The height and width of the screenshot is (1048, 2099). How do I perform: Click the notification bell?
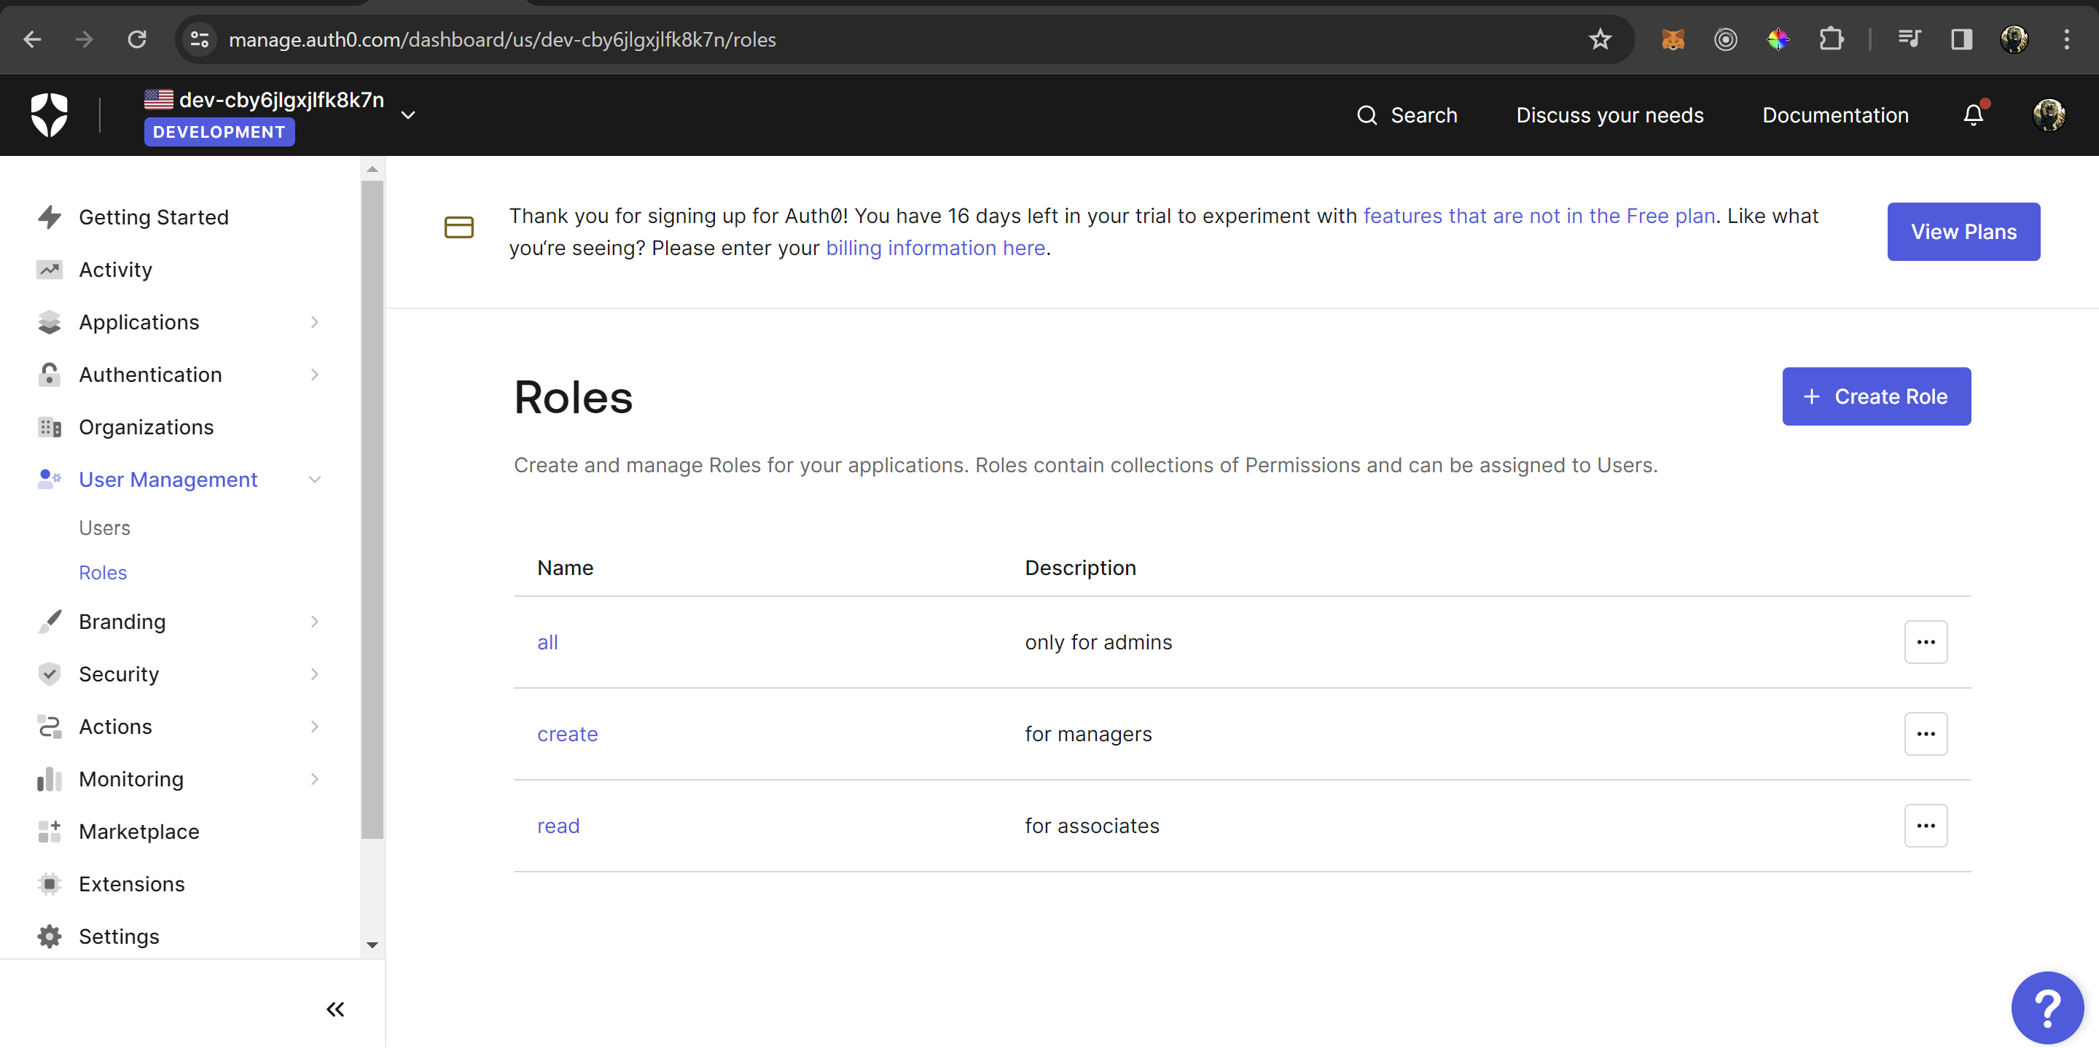(x=1973, y=115)
